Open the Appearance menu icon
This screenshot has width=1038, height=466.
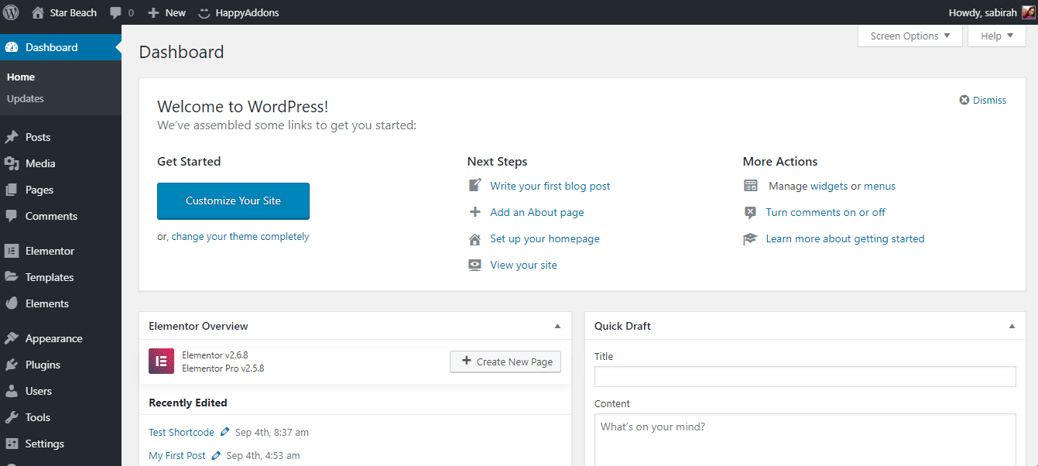[12, 338]
